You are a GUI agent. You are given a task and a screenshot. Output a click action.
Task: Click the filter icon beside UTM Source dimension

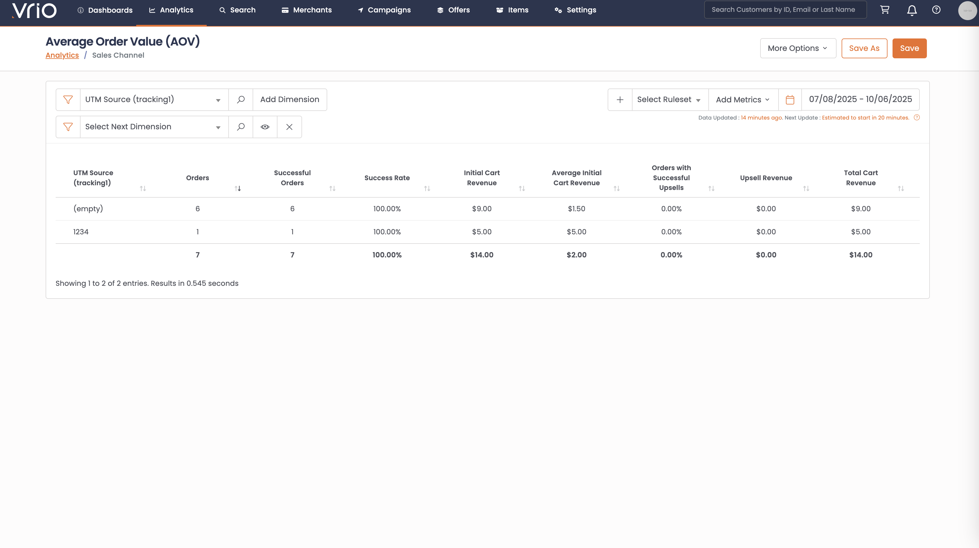point(68,99)
